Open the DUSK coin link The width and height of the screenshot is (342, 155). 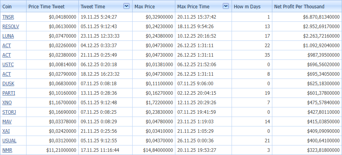[x=8, y=84]
